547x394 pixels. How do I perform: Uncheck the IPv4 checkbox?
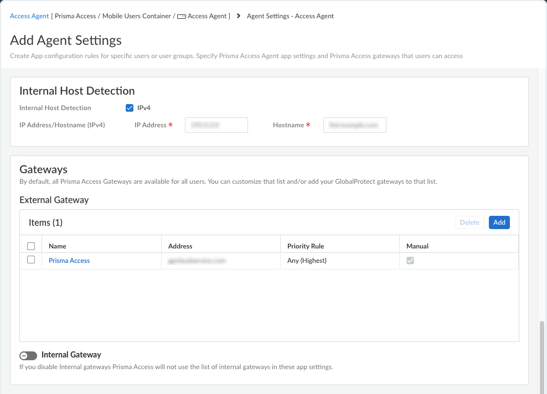click(x=130, y=108)
